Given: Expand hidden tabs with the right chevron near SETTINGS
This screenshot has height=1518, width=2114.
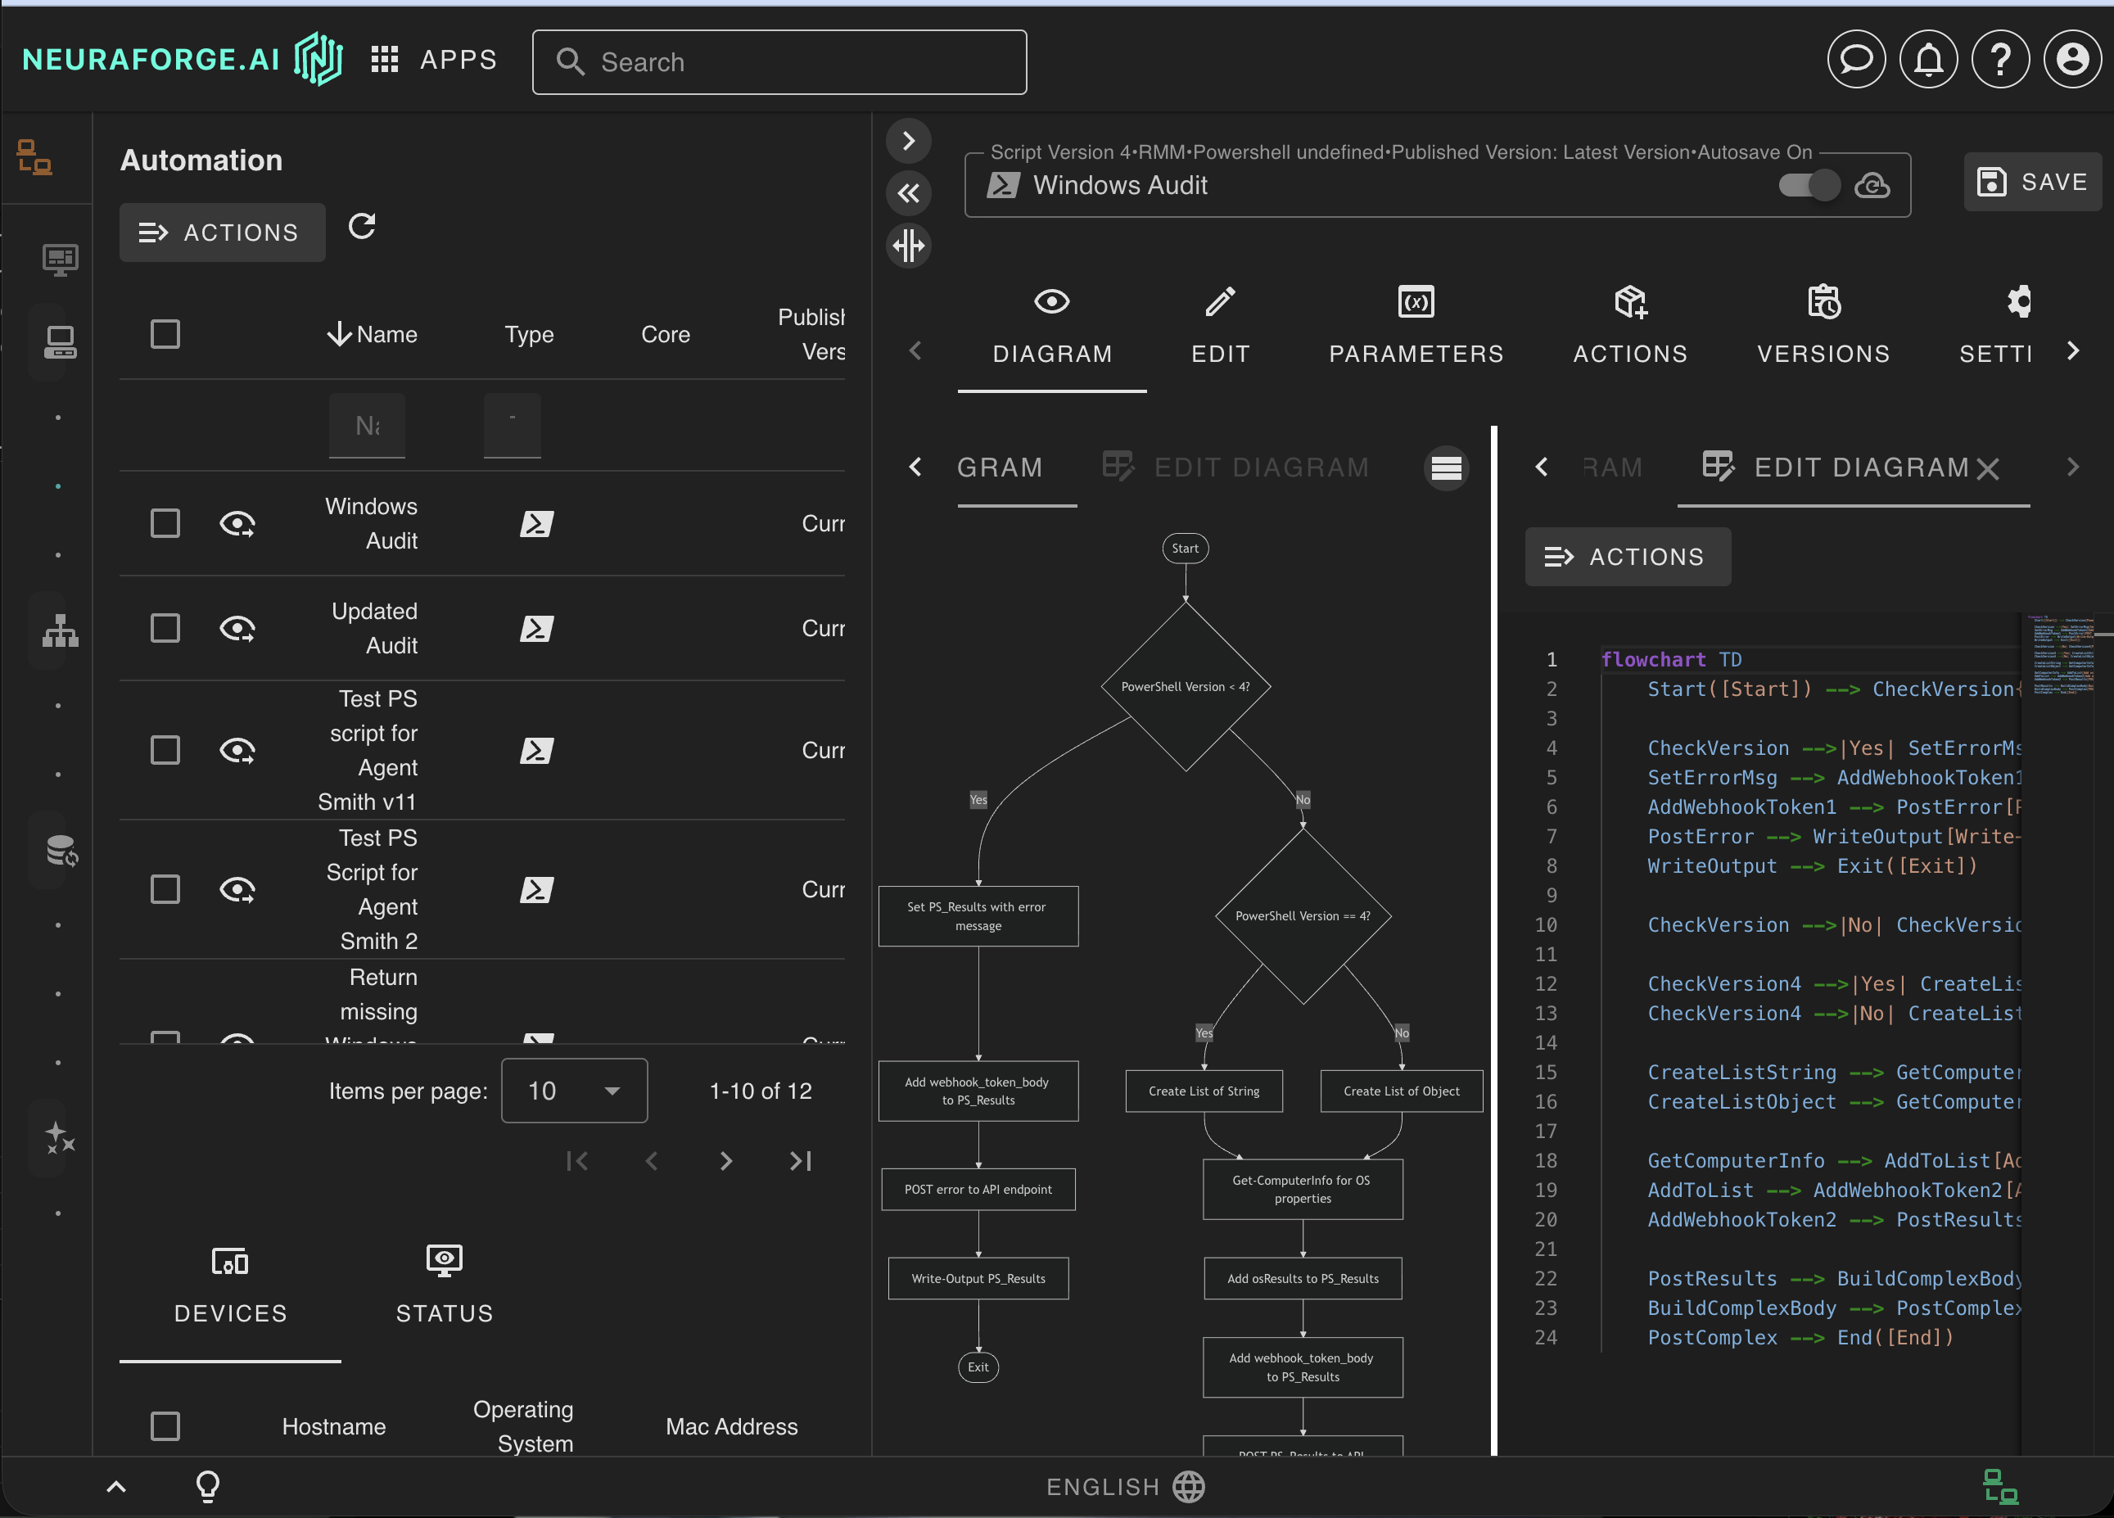Looking at the screenshot, I should click(x=2074, y=350).
